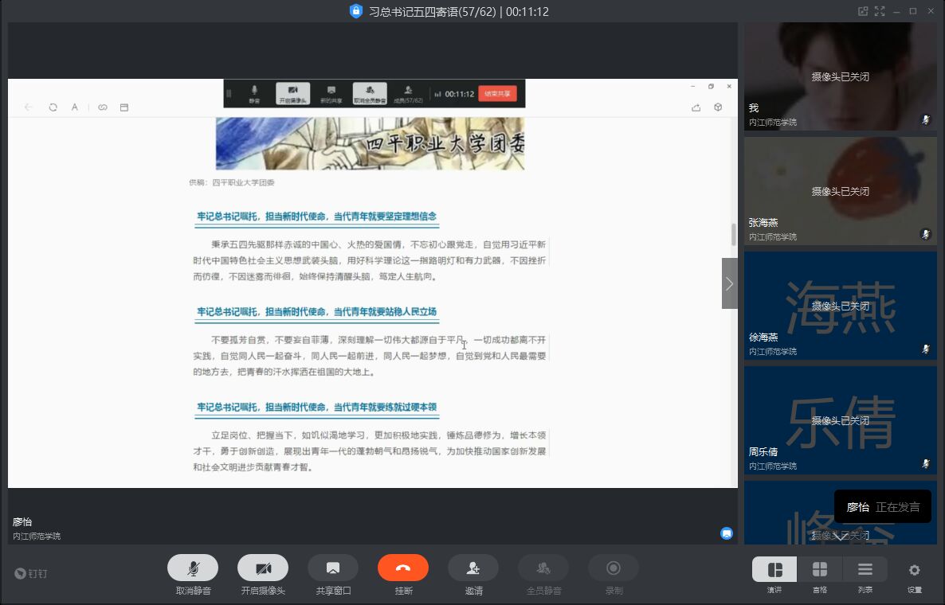Refresh the shared document page
This screenshot has height=605, width=945.
pyautogui.click(x=53, y=107)
